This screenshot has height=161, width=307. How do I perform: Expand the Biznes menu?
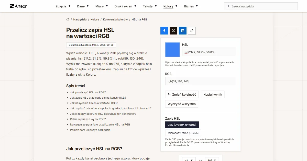point(191,6)
